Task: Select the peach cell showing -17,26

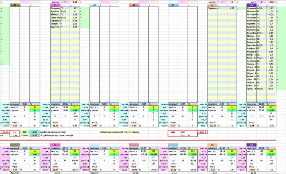Action: pyautogui.click(x=173, y=170)
